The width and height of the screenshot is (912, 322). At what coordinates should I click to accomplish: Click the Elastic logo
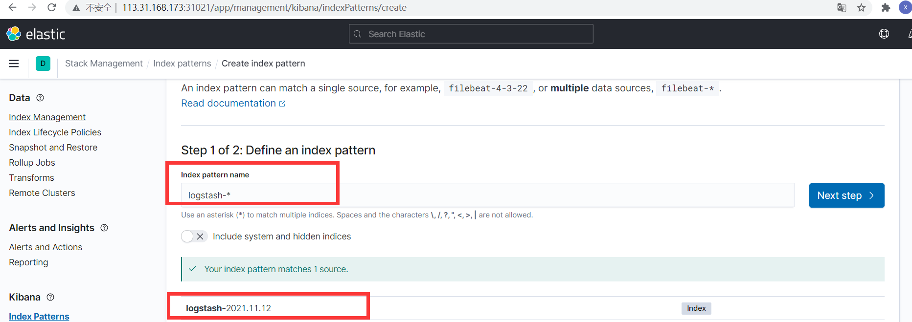pos(36,34)
